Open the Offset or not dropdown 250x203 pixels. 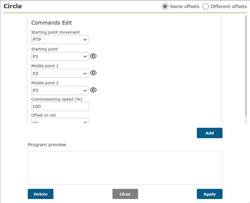[60, 121]
